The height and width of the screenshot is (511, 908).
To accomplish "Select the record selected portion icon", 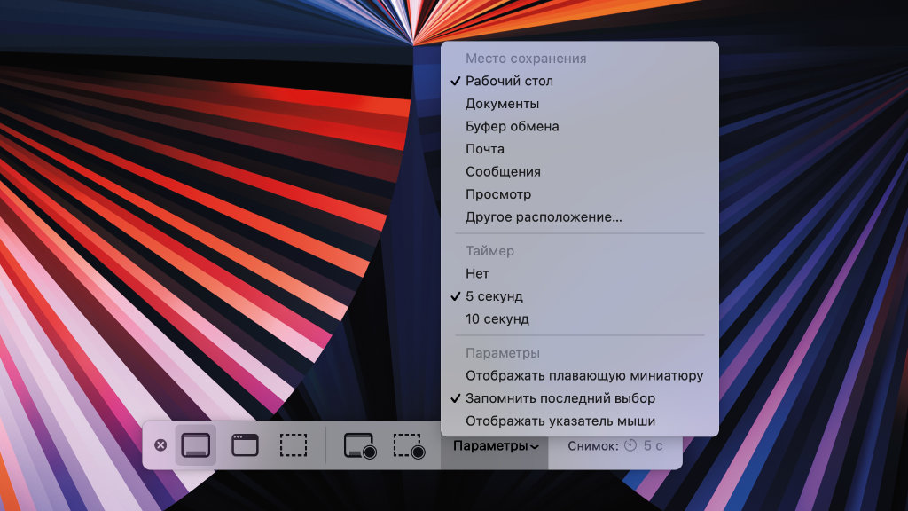I will point(409,445).
